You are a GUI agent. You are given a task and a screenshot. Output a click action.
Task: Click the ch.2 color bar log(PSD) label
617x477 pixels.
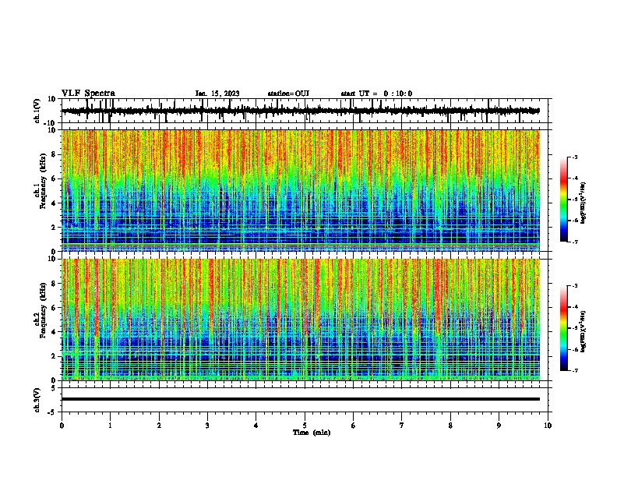pyautogui.click(x=584, y=332)
